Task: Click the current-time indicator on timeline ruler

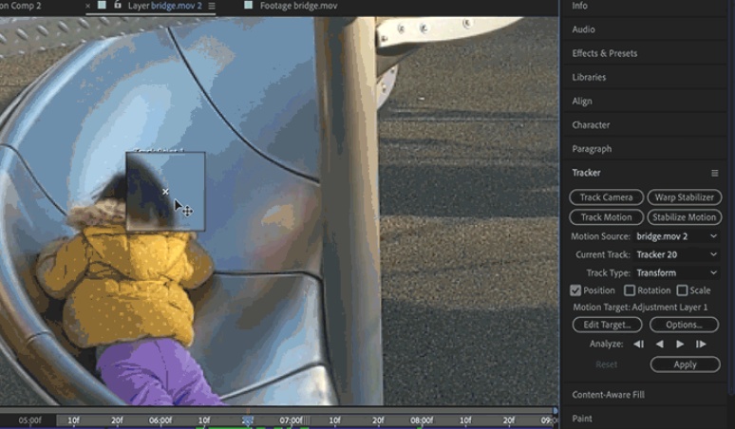Action: 248,420
